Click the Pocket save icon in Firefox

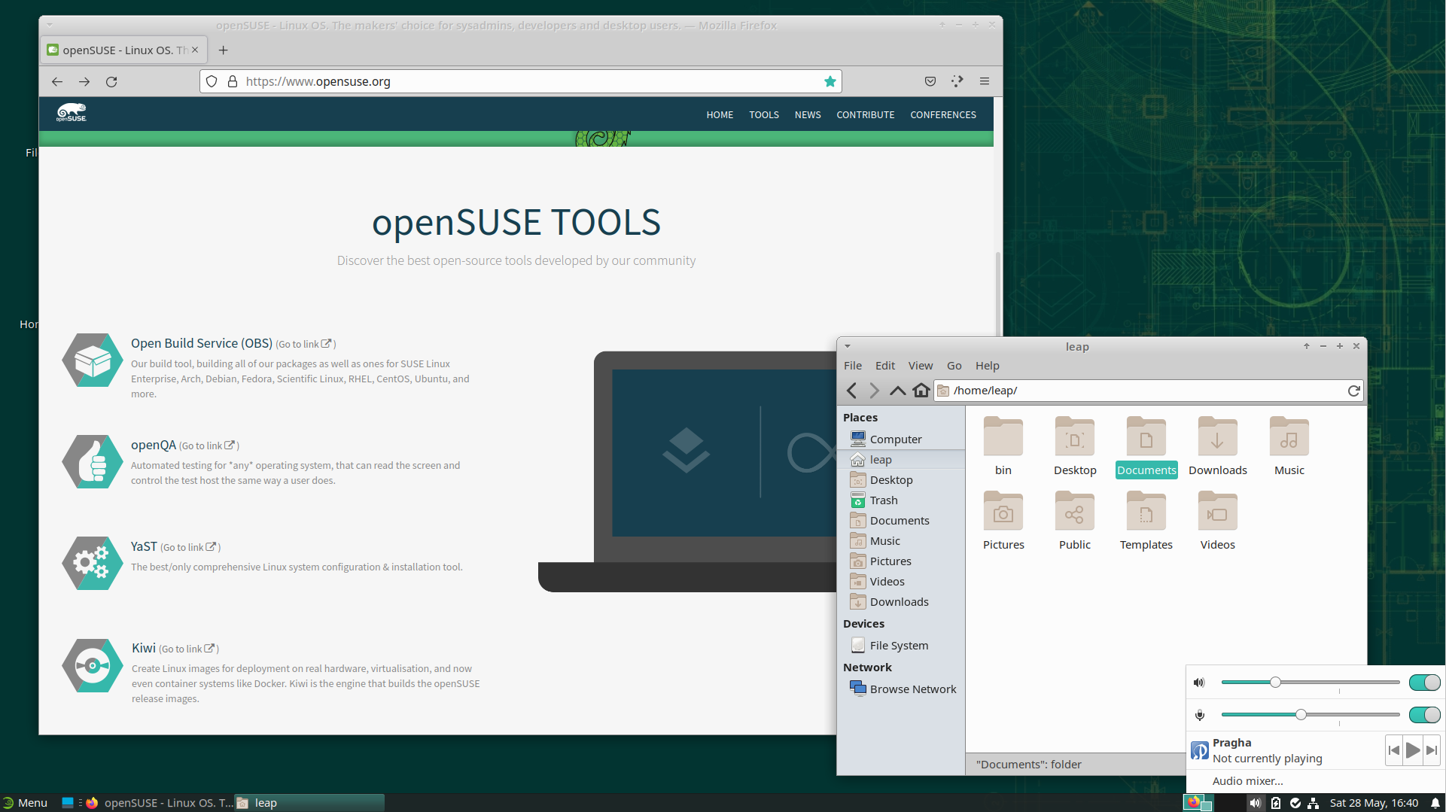pos(930,81)
